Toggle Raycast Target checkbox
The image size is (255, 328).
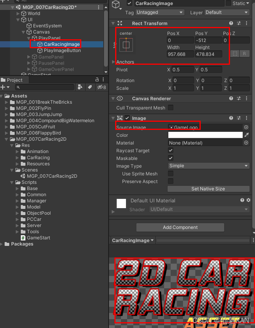(x=171, y=150)
